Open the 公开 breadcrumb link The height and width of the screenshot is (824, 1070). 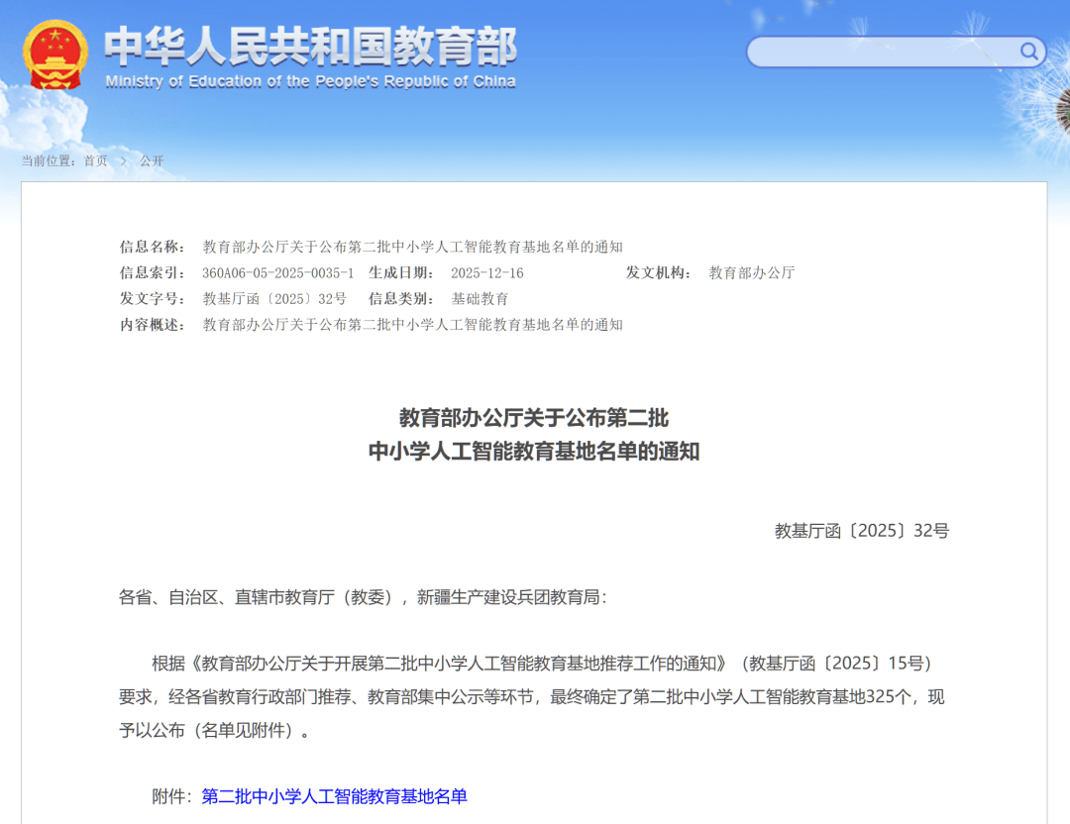(x=152, y=160)
